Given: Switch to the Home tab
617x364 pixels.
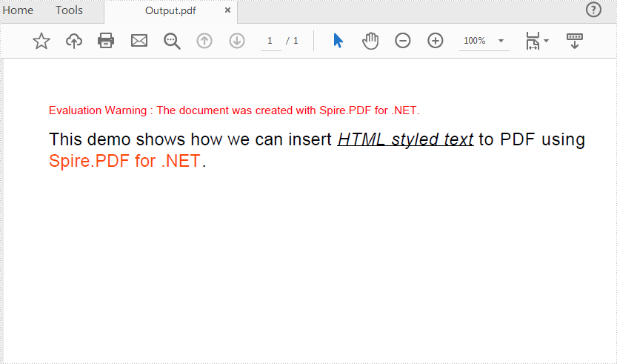Looking at the screenshot, I should [18, 10].
